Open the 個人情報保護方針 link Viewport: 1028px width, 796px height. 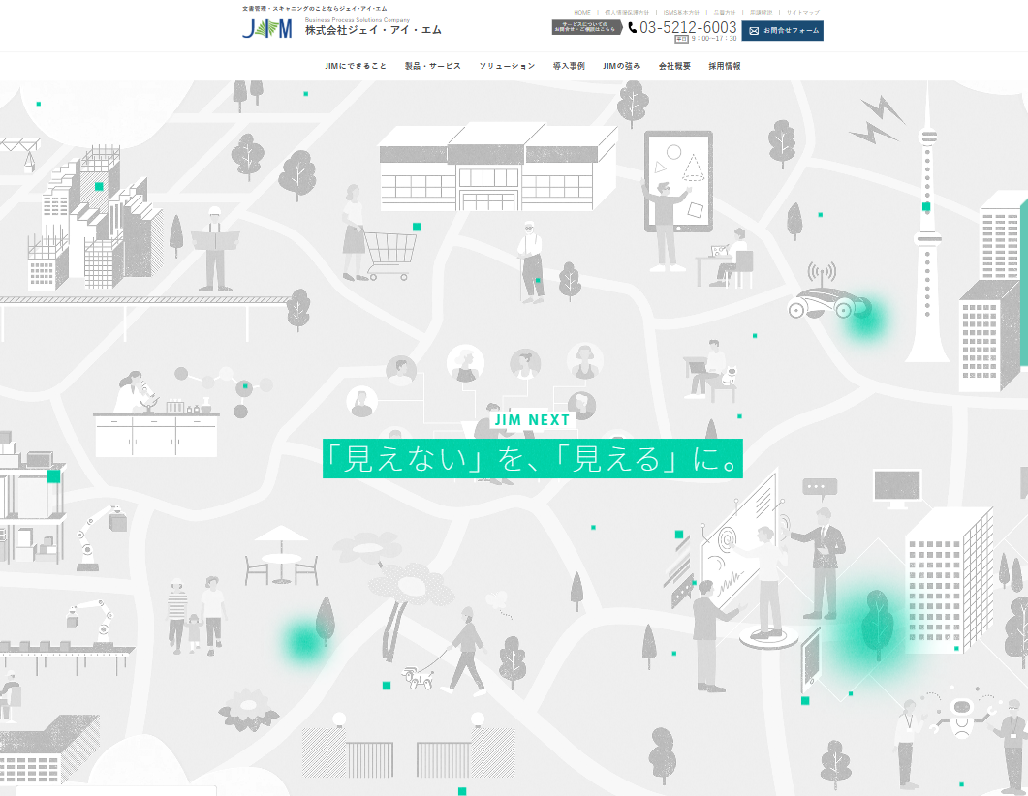(x=627, y=13)
